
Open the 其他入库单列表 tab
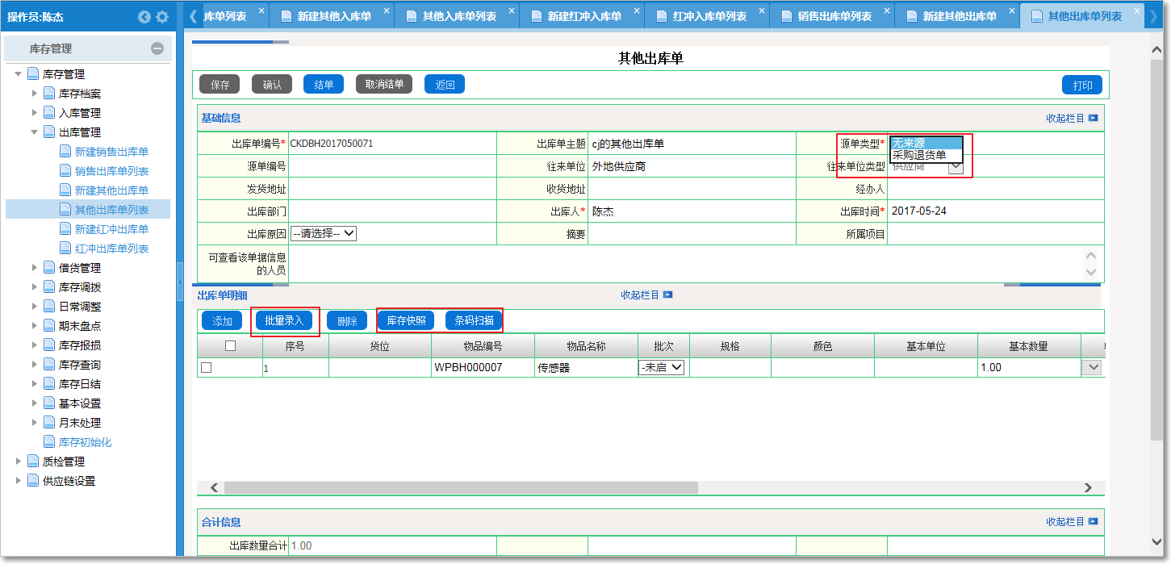pos(459,16)
